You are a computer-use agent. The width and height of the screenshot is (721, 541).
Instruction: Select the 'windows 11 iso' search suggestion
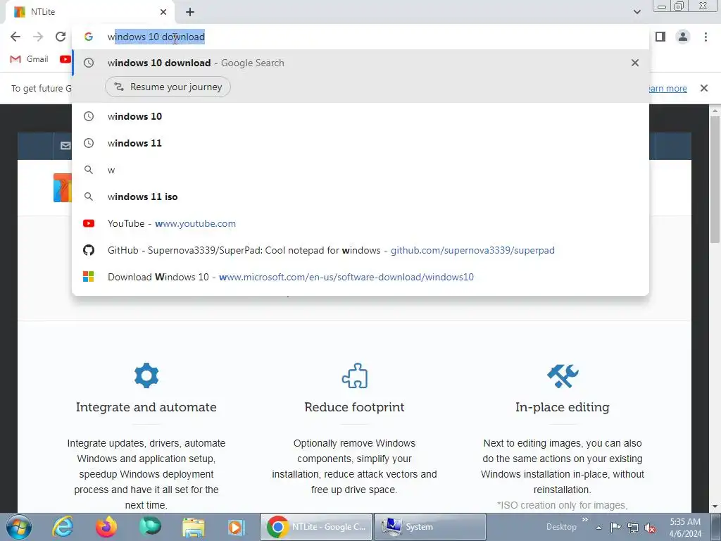[x=360, y=197]
